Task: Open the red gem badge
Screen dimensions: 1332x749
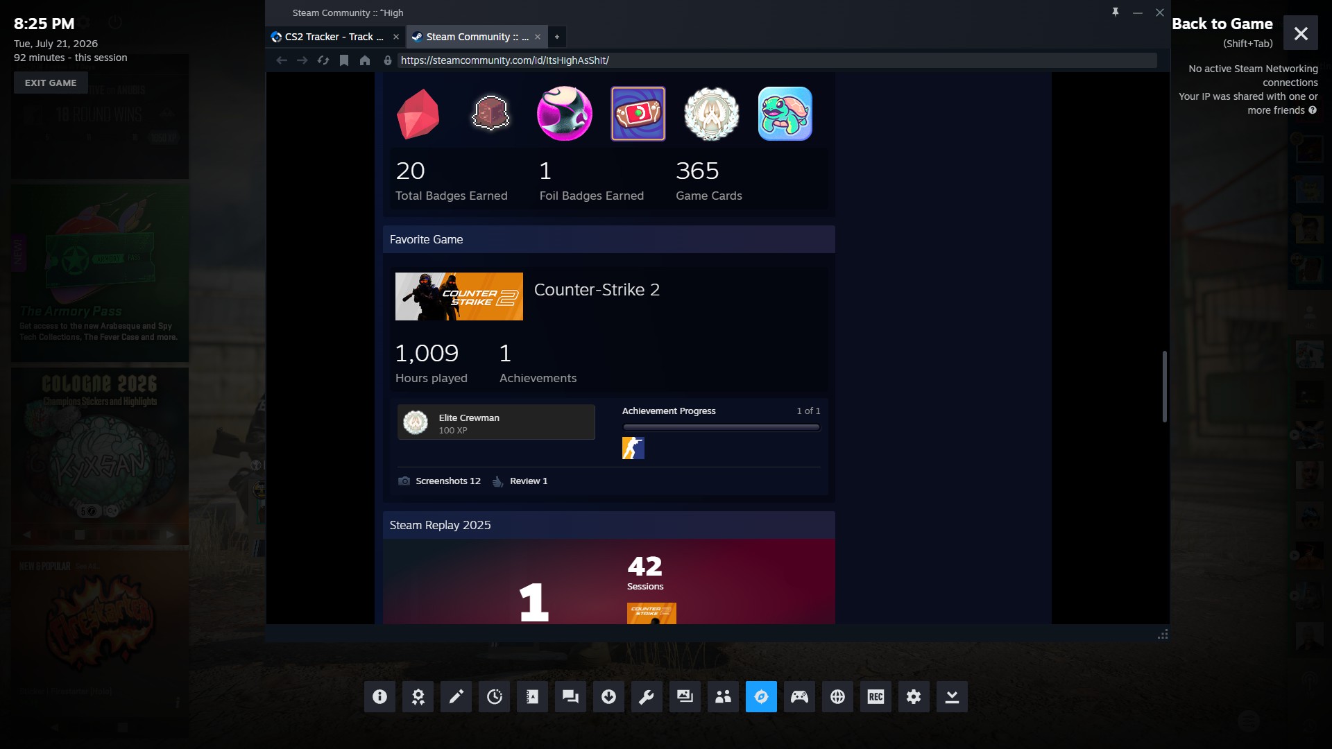Action: point(418,114)
